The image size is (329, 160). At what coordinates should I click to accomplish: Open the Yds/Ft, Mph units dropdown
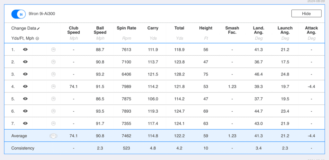(37, 38)
